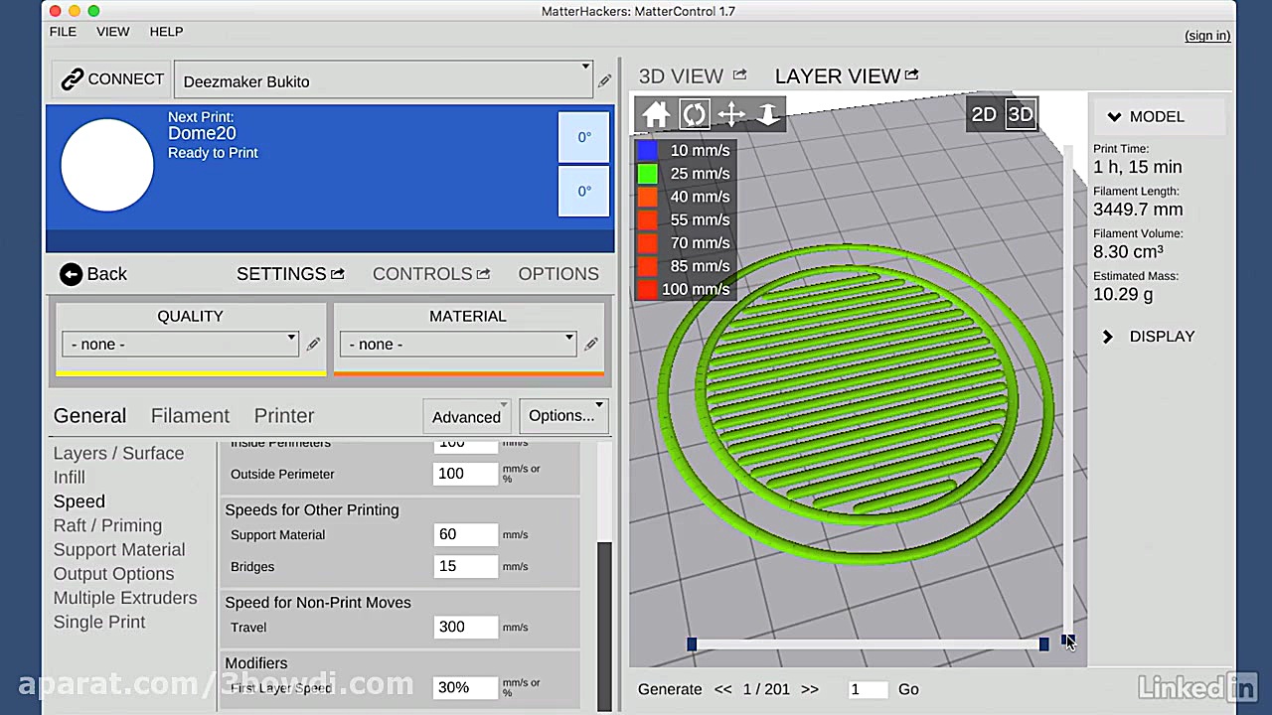This screenshot has width=1272, height=715.
Task: Open the VIEW menu
Action: tap(113, 32)
